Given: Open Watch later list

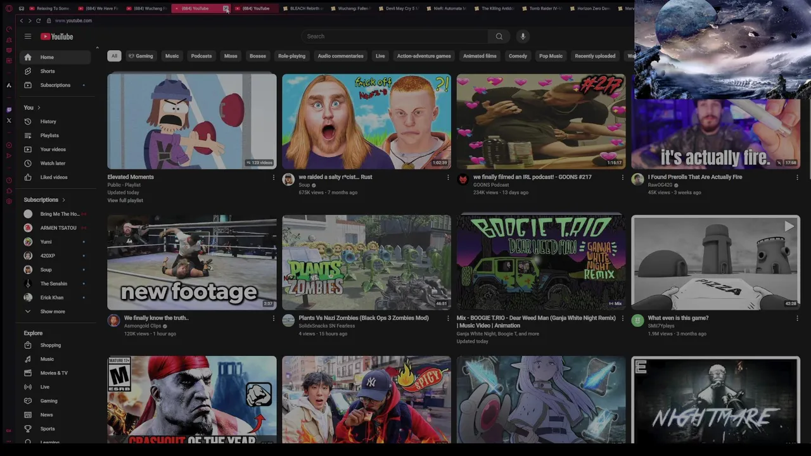Looking at the screenshot, I should (55, 163).
